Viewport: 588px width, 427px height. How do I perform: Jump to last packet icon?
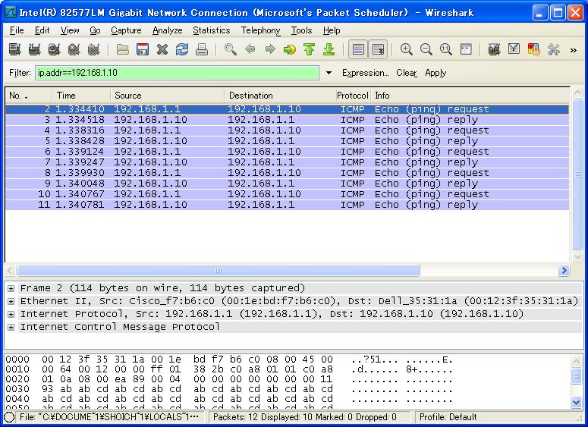click(x=329, y=49)
